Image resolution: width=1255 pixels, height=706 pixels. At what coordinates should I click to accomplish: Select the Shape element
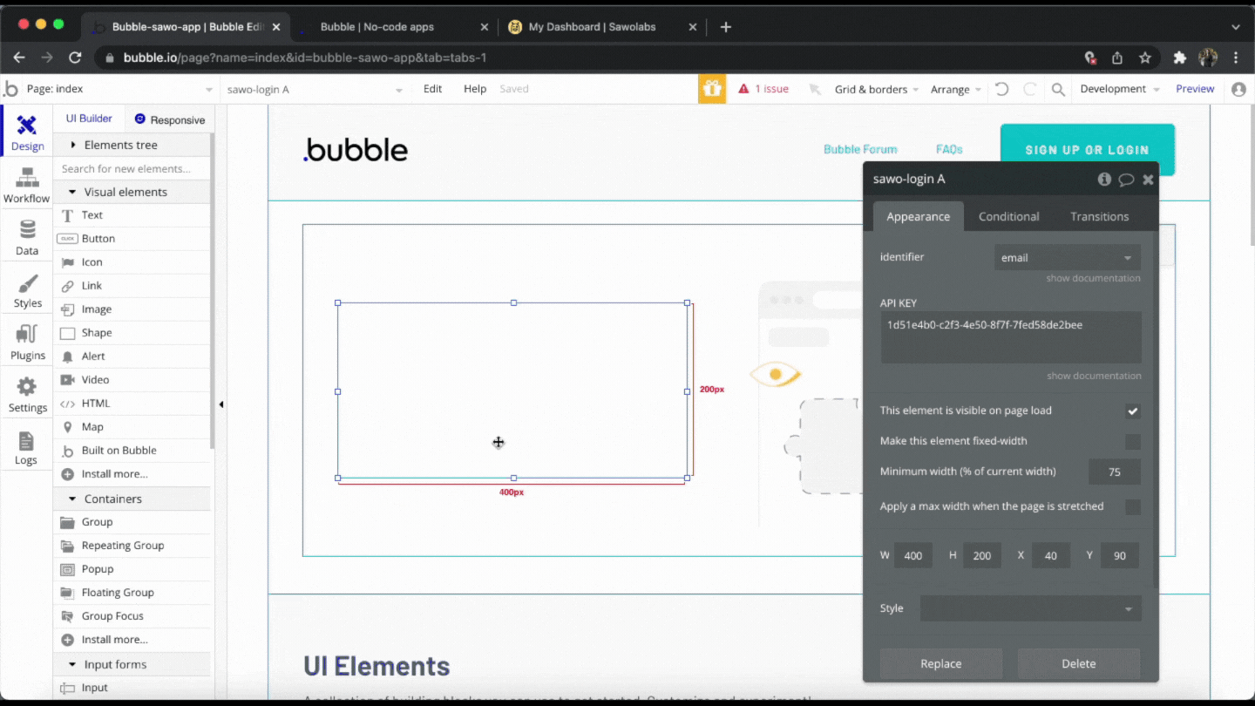tap(132, 332)
